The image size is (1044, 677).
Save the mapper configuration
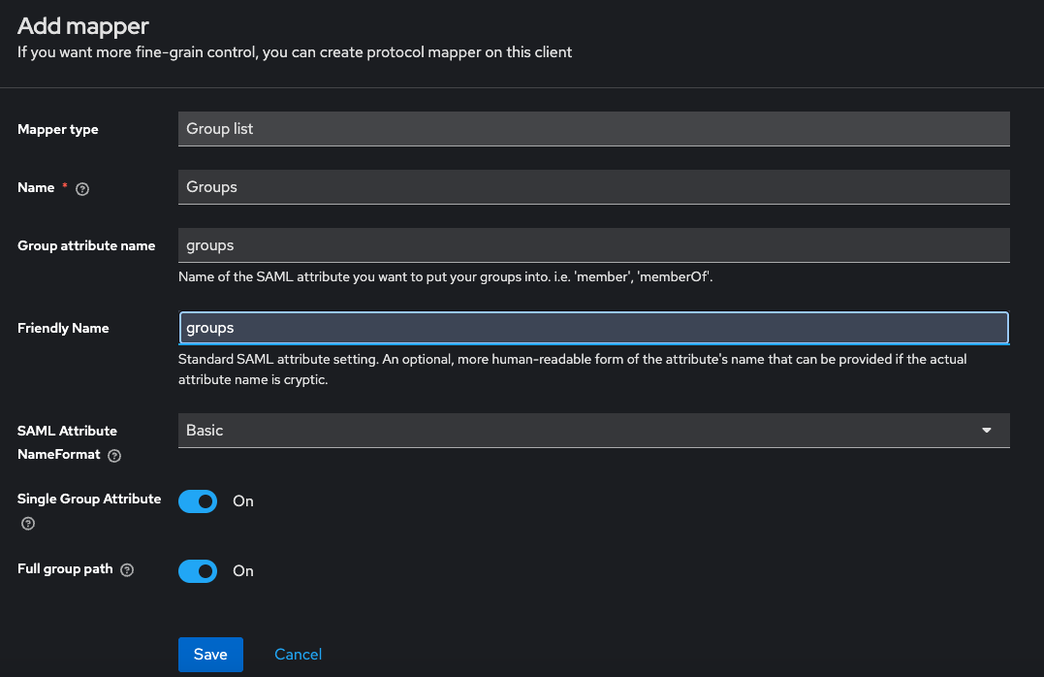coord(210,655)
